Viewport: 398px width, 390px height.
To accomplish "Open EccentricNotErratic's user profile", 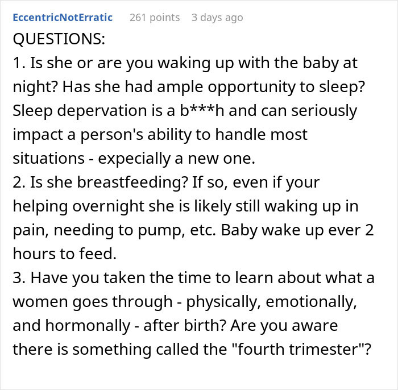I will [63, 18].
